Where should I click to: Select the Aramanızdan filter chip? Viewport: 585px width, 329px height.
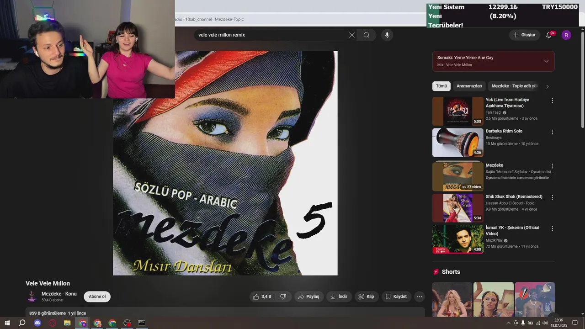(x=469, y=86)
